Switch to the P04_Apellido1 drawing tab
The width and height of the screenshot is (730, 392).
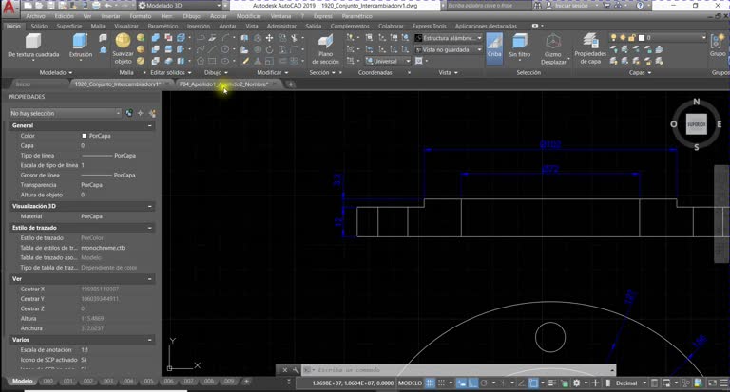[x=223, y=84]
